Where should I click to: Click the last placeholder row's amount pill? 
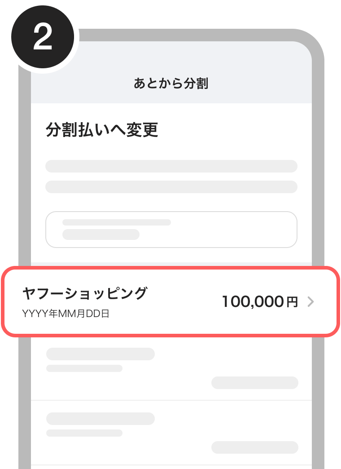pyautogui.click(x=255, y=447)
